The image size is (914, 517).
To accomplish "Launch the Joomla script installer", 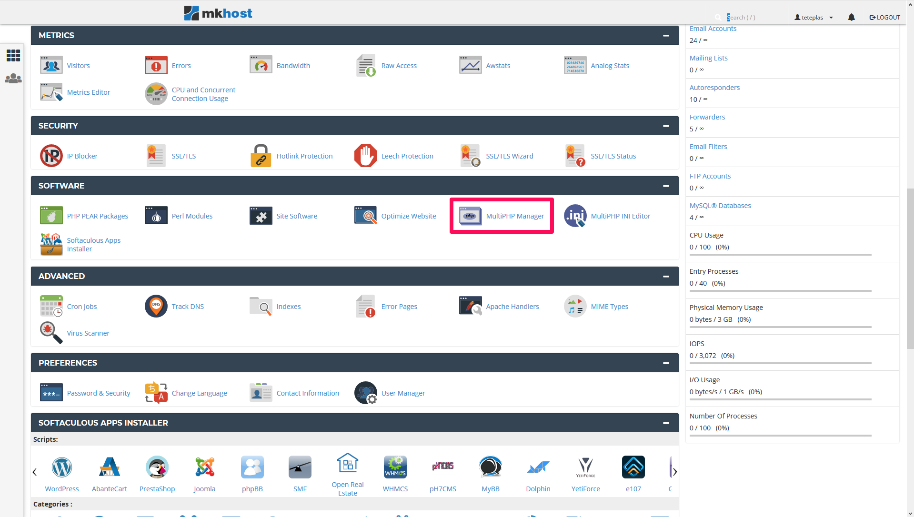I will [205, 467].
